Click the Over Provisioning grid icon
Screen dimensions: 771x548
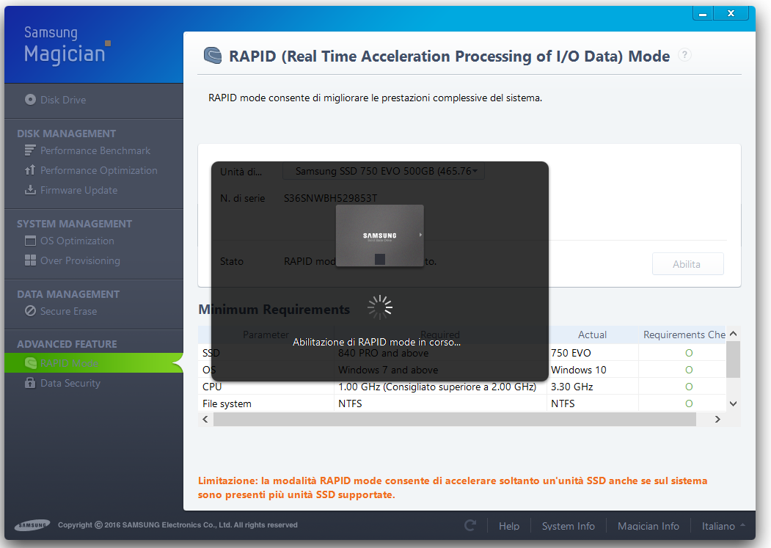tap(31, 260)
